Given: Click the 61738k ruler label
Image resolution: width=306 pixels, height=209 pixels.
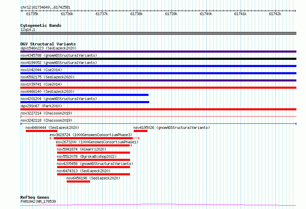Looking at the screenshot, I should 136,14.
